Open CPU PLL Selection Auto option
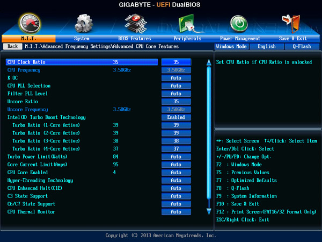The image size is (322, 242). (x=176, y=86)
